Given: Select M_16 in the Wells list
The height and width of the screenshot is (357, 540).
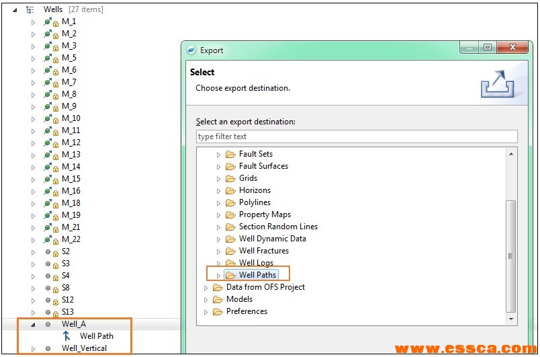Looking at the screenshot, I should coord(71,191).
